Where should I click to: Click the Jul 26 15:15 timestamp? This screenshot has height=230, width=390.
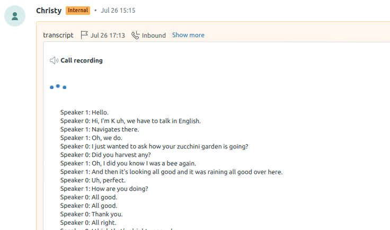coord(118,11)
